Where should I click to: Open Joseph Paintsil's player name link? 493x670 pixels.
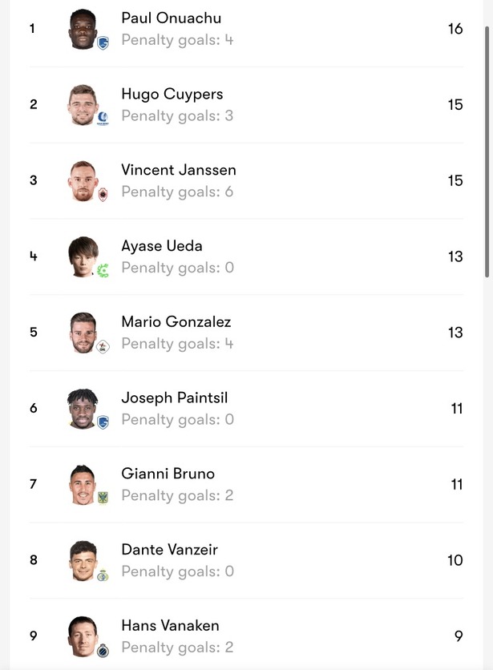[175, 398]
